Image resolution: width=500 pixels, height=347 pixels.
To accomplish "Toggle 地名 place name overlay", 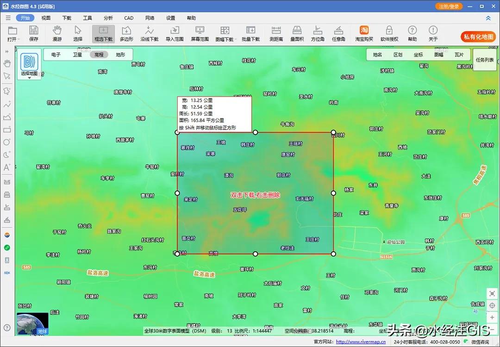I will tap(378, 55).
